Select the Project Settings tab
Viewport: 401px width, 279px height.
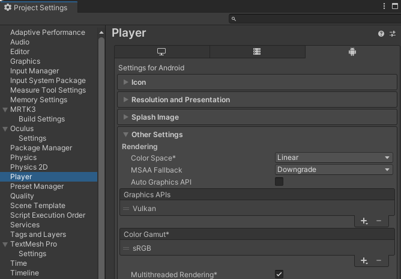[38, 7]
